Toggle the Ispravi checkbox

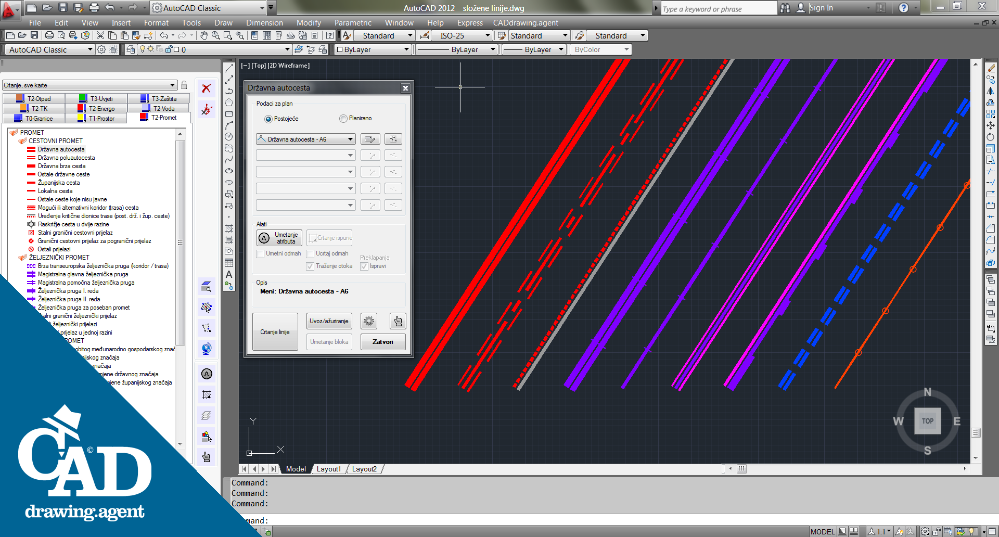[364, 266]
